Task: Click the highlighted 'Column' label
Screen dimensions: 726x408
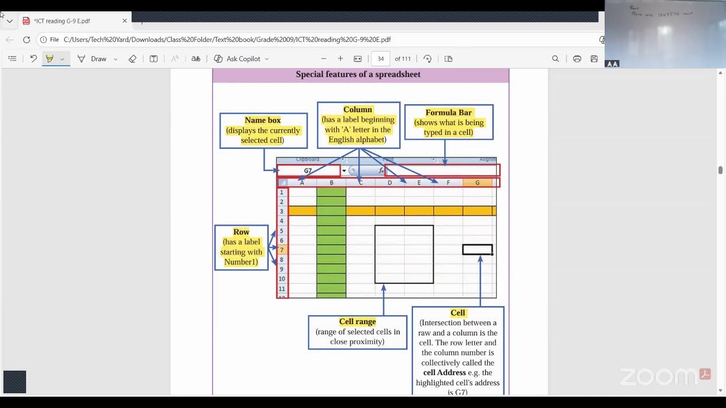Action: coord(358,109)
